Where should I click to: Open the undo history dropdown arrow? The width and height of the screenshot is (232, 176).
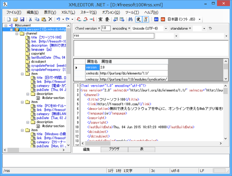pyautogui.click(x=63, y=19)
